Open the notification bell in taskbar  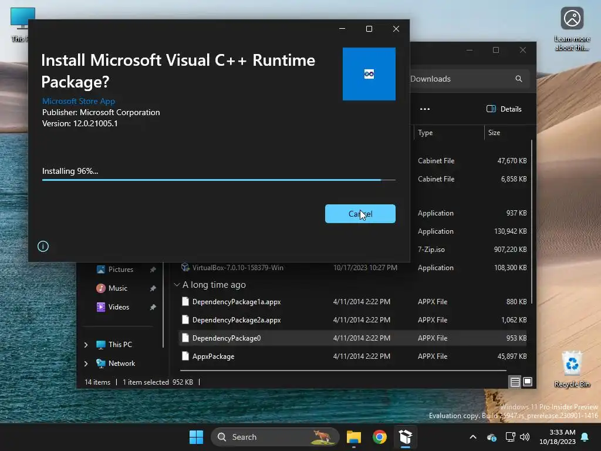585,437
